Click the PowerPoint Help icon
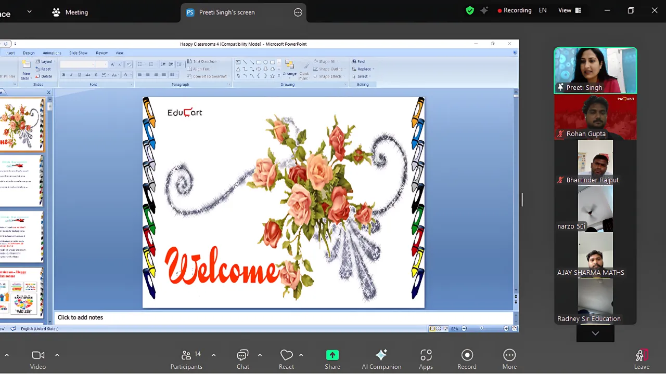Image resolution: width=666 pixels, height=374 pixels. tap(515, 52)
